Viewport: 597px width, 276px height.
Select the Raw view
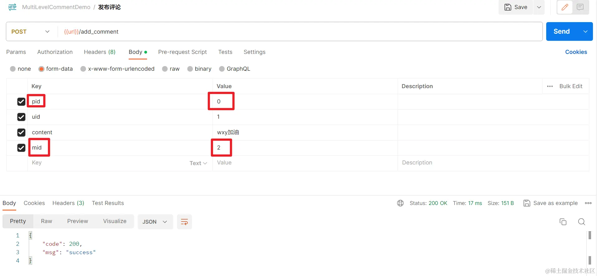46,221
